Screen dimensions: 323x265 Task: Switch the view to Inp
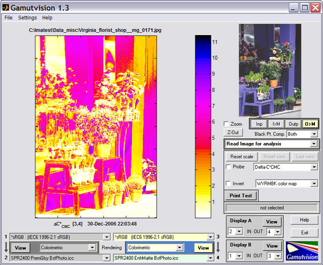tap(259, 124)
